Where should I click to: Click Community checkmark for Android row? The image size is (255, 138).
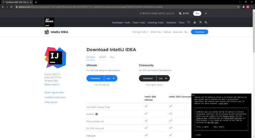click(x=170, y=113)
